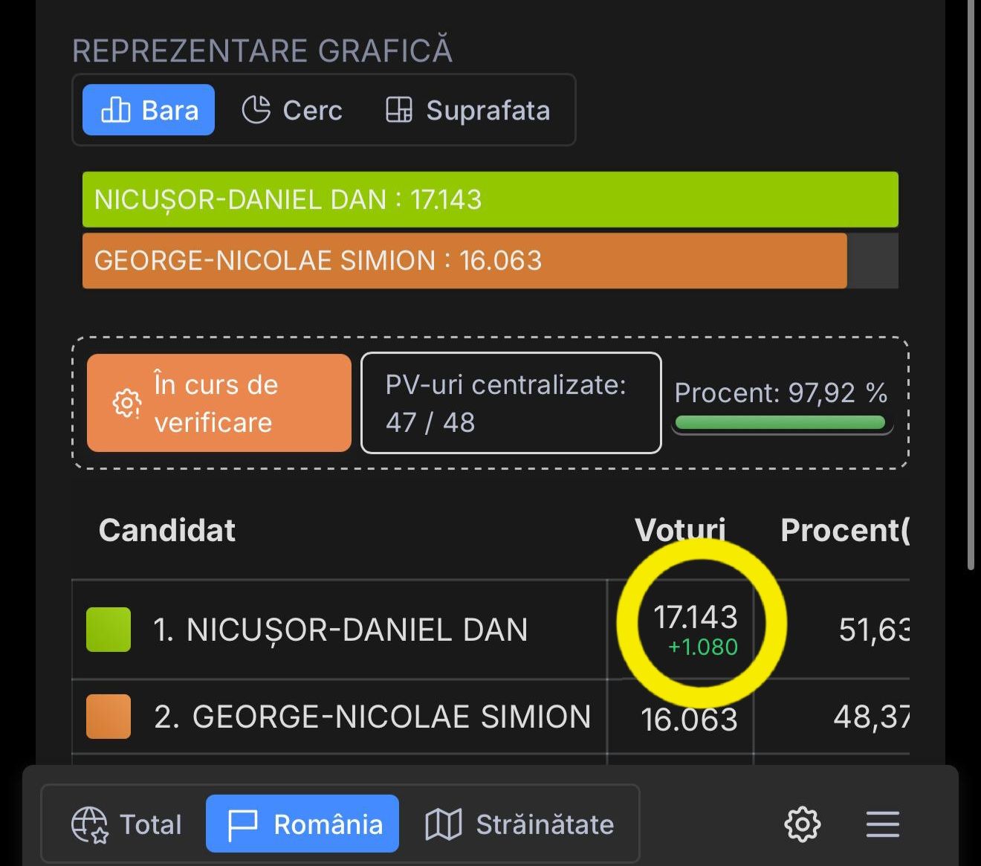The width and height of the screenshot is (981, 866).
Task: Click orange swatch beside George-Nicolae Simion
Action: [109, 717]
